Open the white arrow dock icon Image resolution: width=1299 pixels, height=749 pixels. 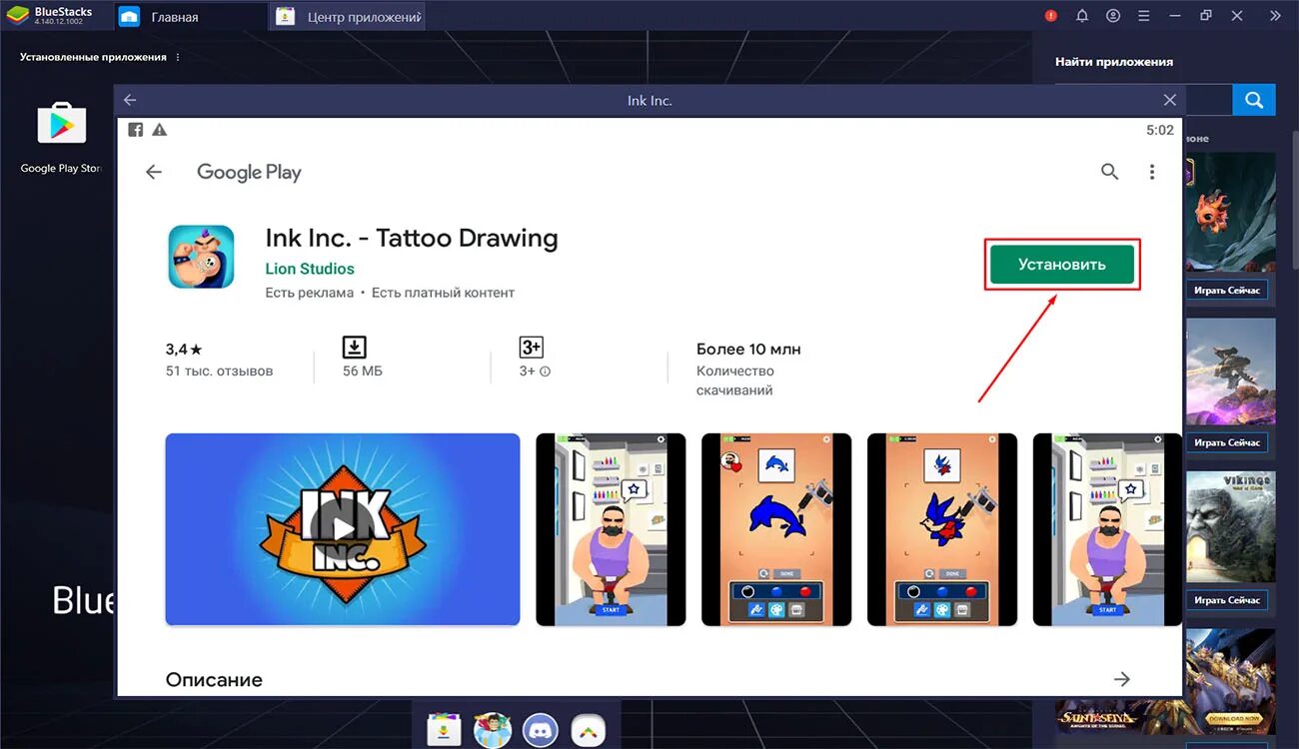click(588, 729)
